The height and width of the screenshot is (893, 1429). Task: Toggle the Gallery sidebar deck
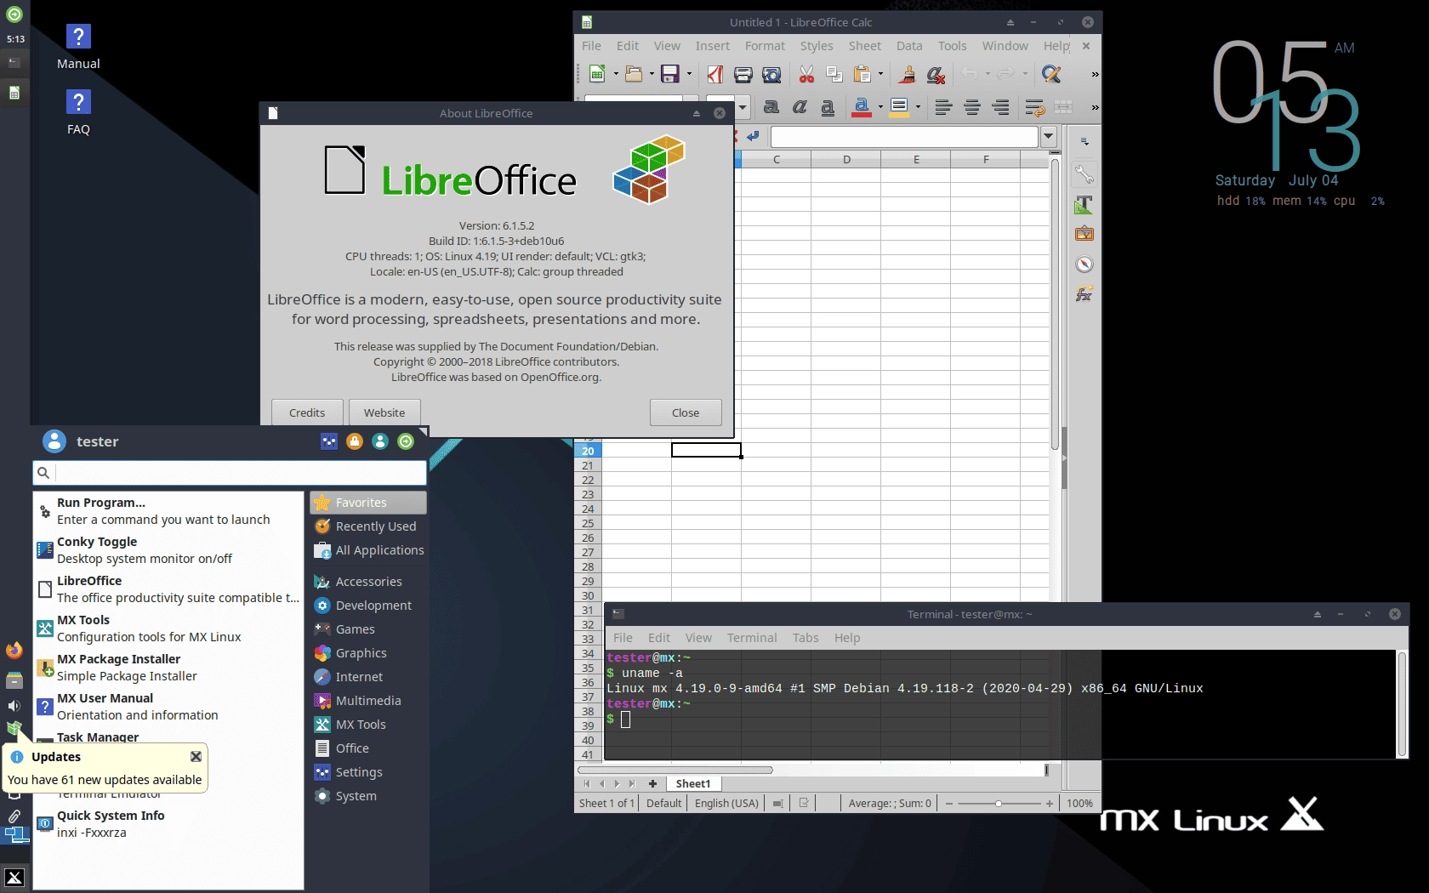[x=1084, y=234]
